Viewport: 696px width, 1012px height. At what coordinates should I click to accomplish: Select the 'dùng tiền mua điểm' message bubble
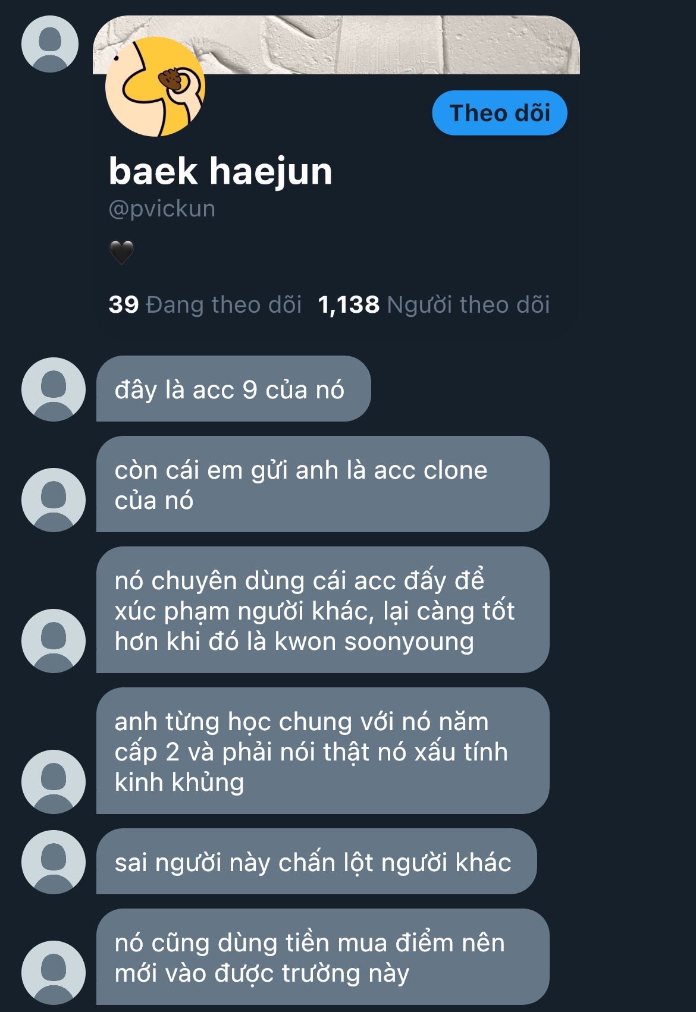322,957
